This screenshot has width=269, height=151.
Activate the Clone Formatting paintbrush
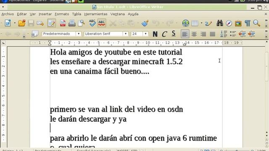tap(145, 23)
